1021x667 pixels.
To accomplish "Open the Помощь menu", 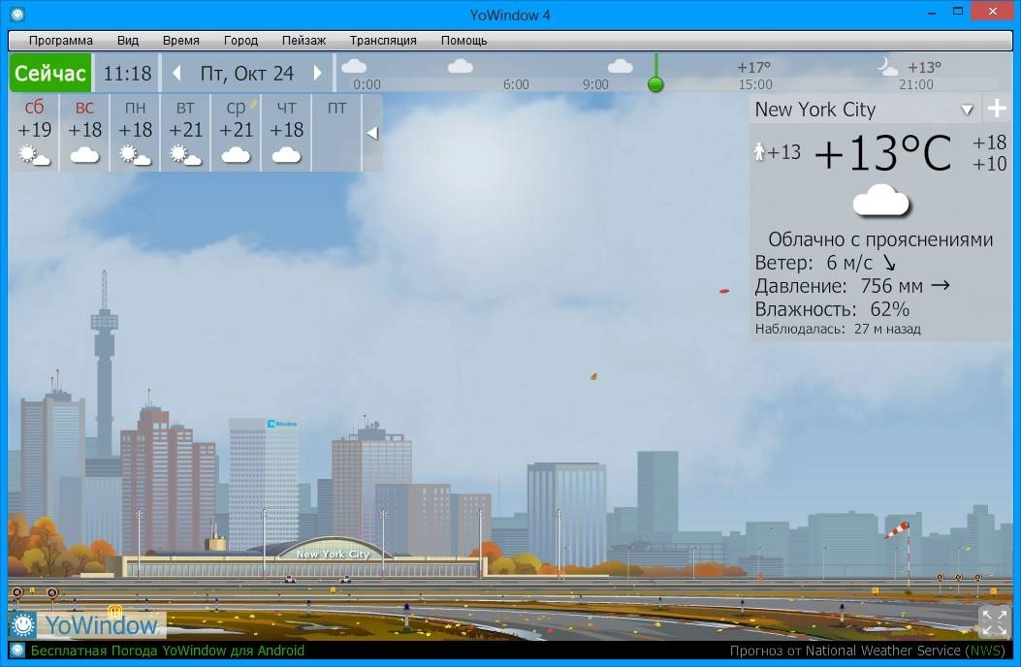I will click(463, 41).
